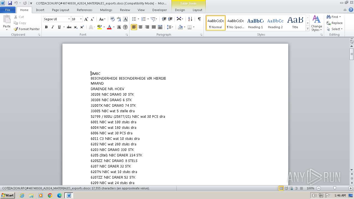Viewport: 354px width, 199px height.
Task: Toggle Underline formatting
Action: [59, 27]
